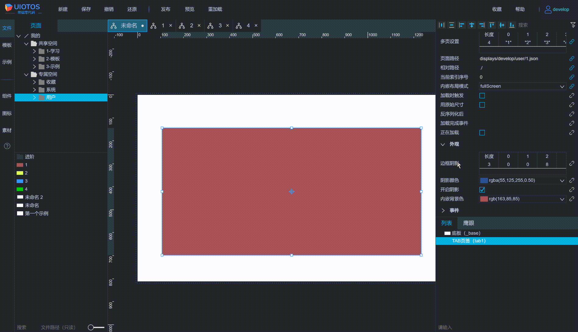Viewport: 578px width, 332px height.
Task: Click 重加载 in top menu
Action: (215, 9)
